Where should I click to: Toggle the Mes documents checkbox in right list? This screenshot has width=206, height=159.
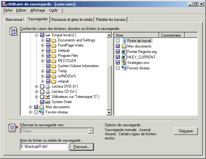coord(118,46)
